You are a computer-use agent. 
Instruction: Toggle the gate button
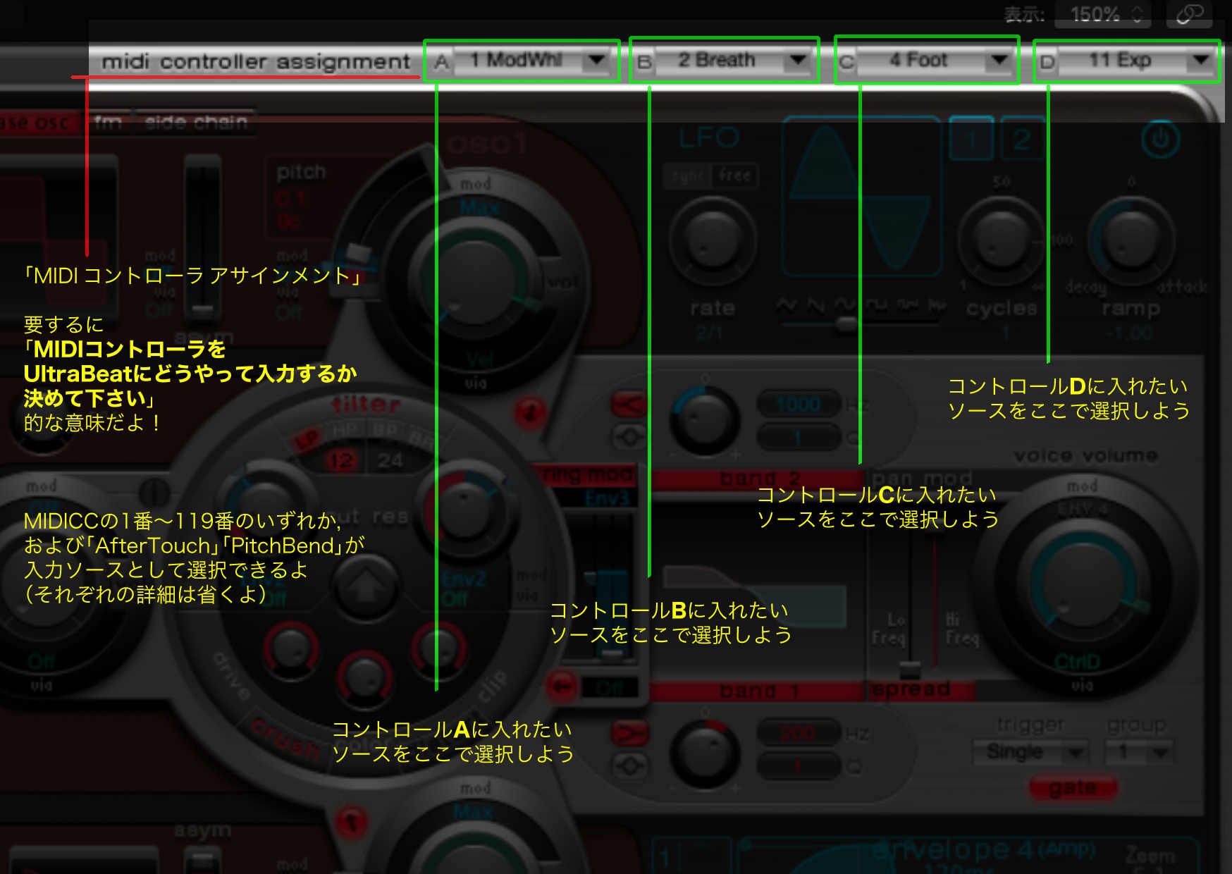[1073, 787]
